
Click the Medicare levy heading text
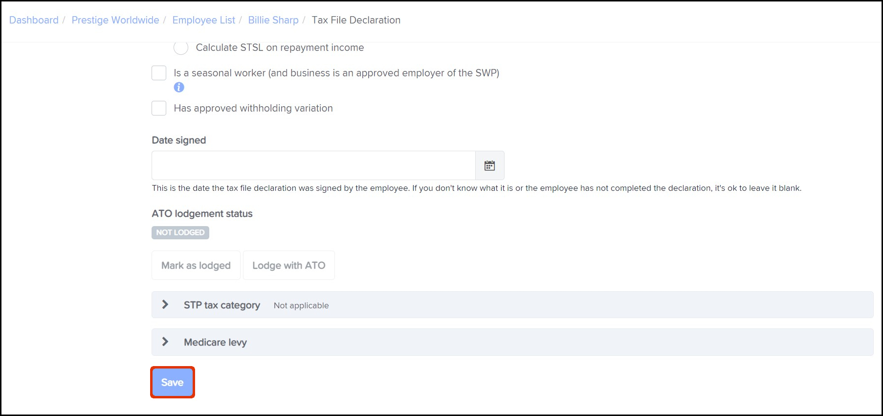tap(215, 342)
